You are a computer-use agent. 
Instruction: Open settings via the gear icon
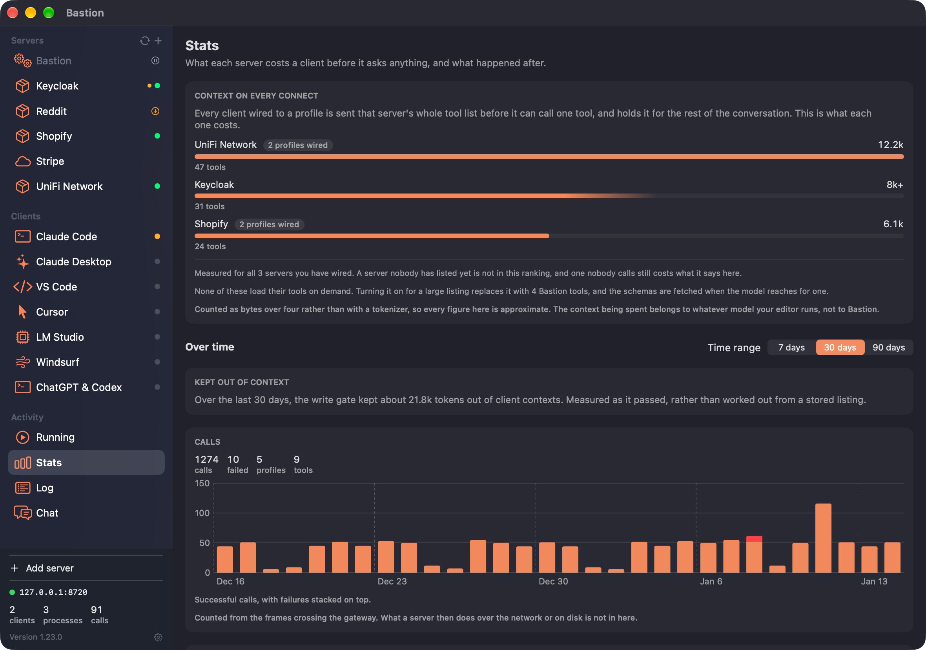158,637
